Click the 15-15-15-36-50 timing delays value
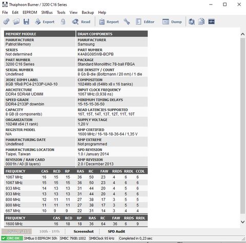 [91, 104]
